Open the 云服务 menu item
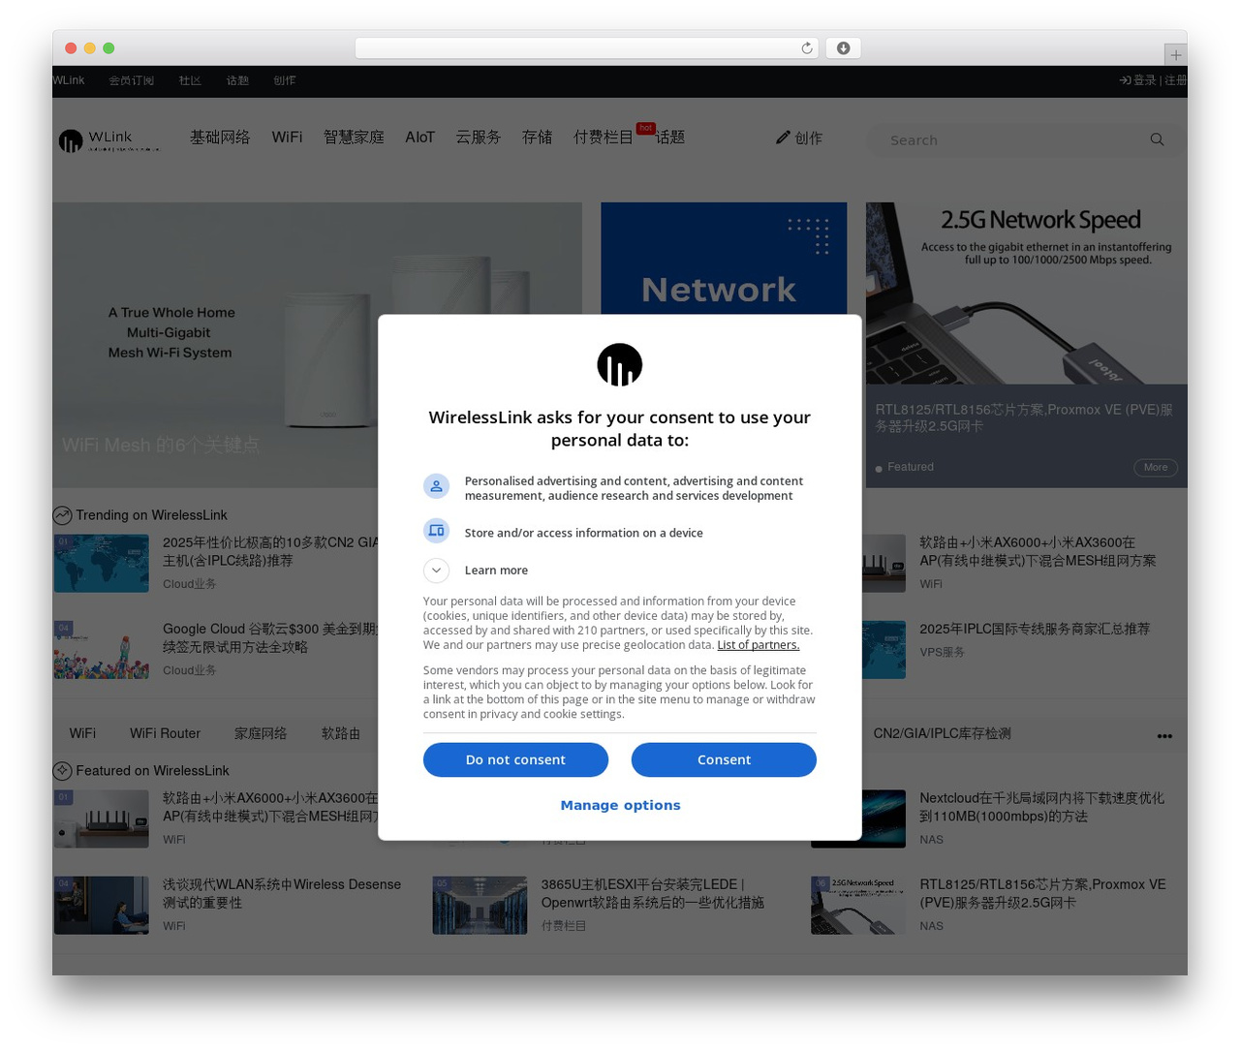Viewport: 1240px width, 1050px height. click(x=479, y=138)
